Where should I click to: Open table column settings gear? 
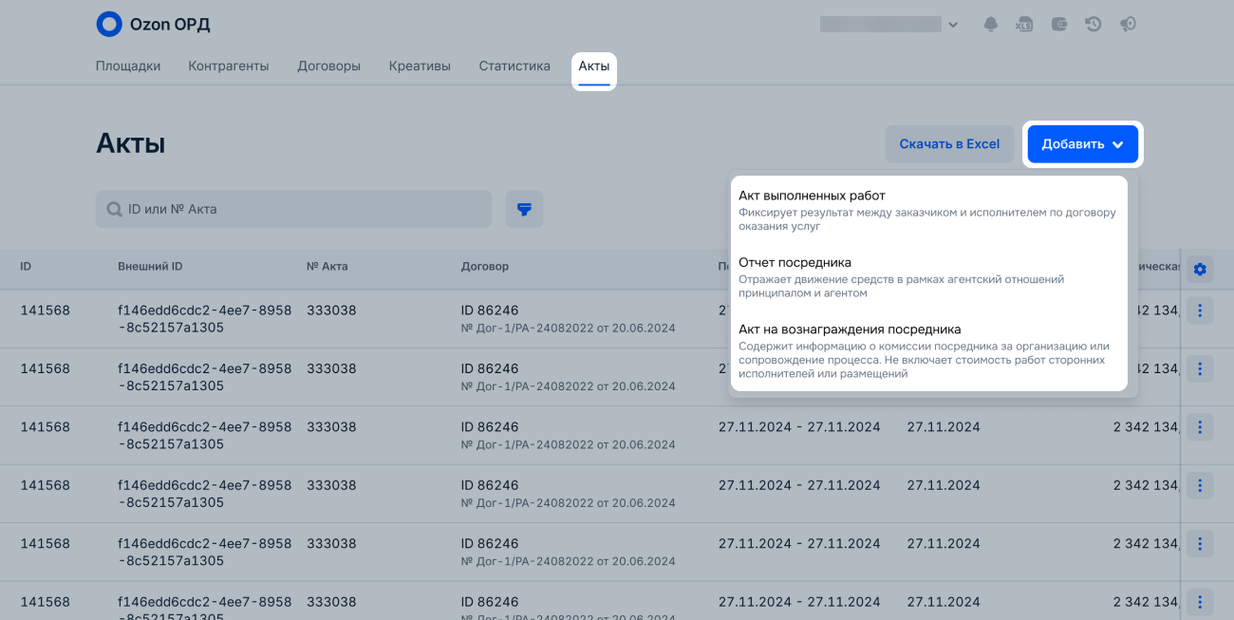1200,270
